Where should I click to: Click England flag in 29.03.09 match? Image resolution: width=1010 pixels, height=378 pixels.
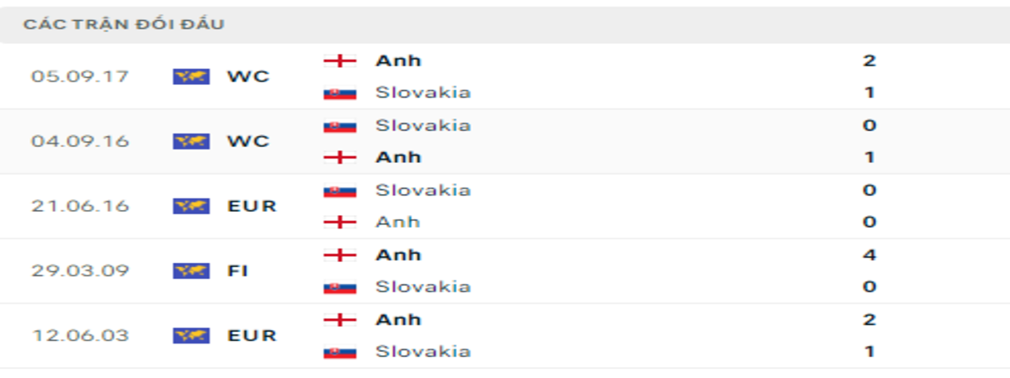340,255
